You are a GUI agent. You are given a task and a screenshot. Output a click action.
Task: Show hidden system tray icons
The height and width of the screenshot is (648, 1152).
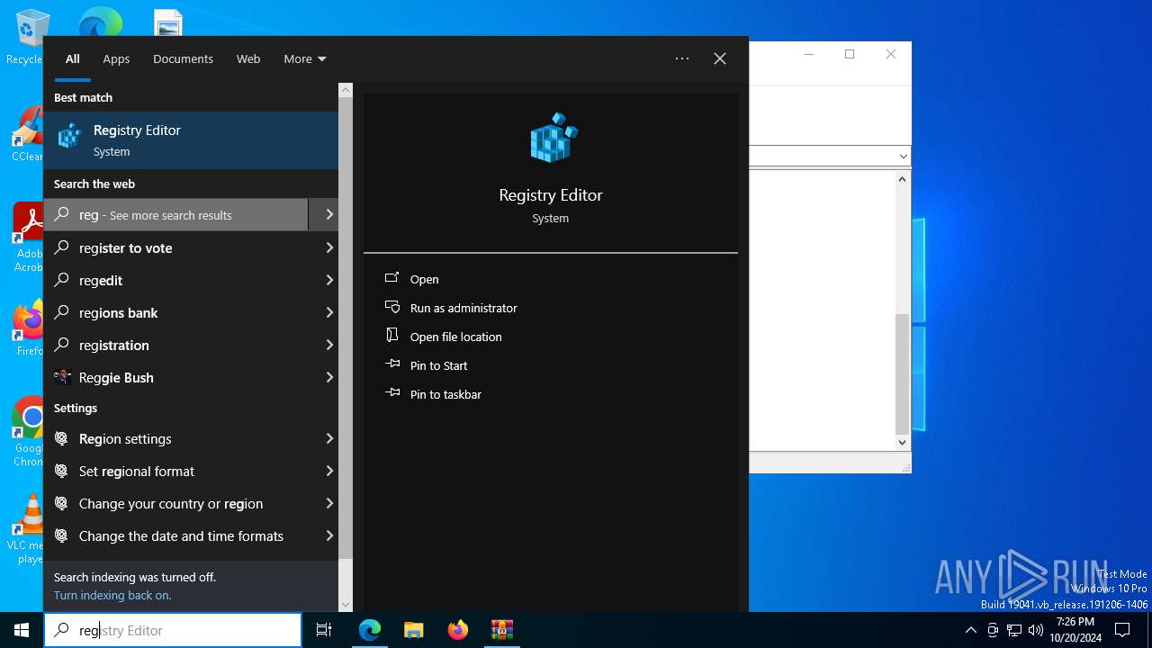point(970,630)
